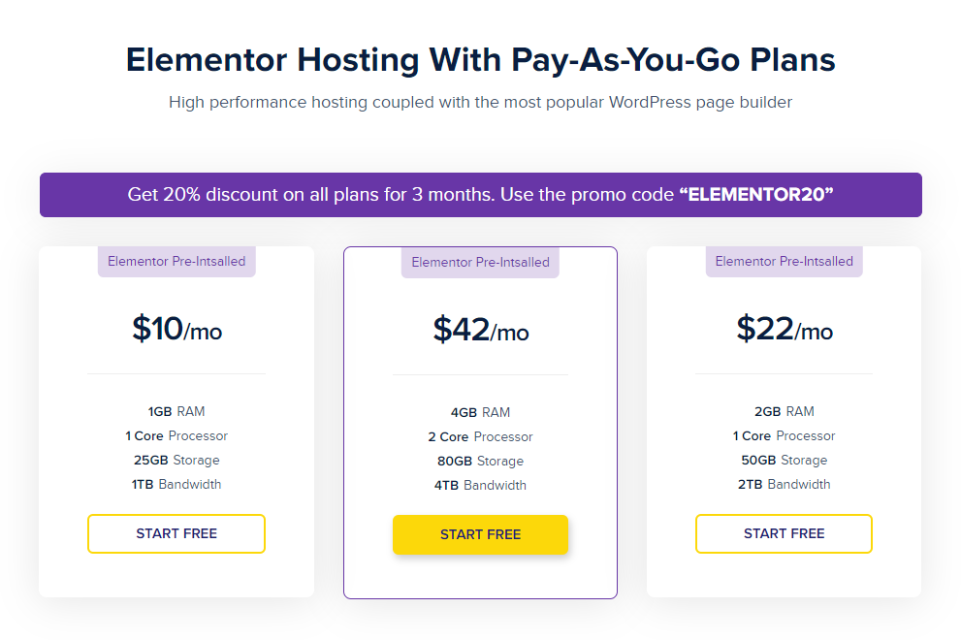Click the $42/mo price
961x640 pixels.
tap(480, 331)
